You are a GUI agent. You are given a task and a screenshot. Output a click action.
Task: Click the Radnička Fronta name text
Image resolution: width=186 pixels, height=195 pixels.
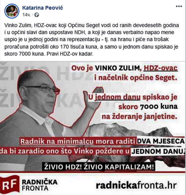click(x=40, y=185)
